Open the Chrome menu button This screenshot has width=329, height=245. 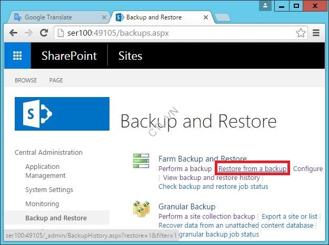tap(316, 33)
